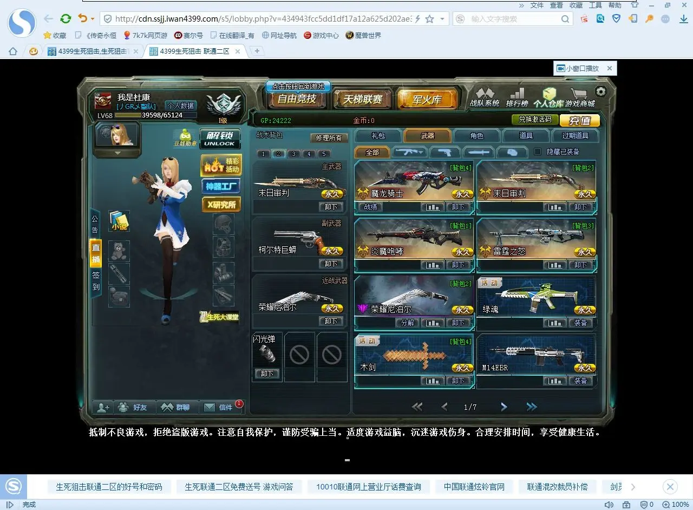Screen dimensions: 693x510
Task: Show stats chart for 魔龙骑士
Action: pos(432,207)
